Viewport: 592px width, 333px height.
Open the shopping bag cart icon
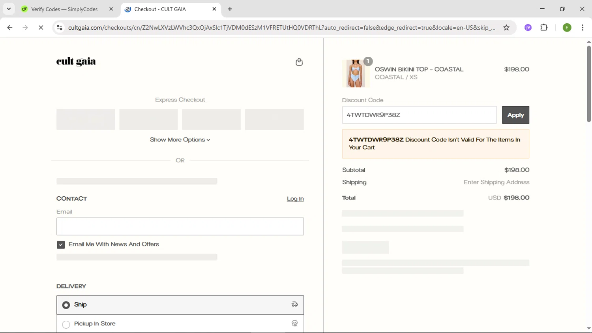[x=299, y=62]
